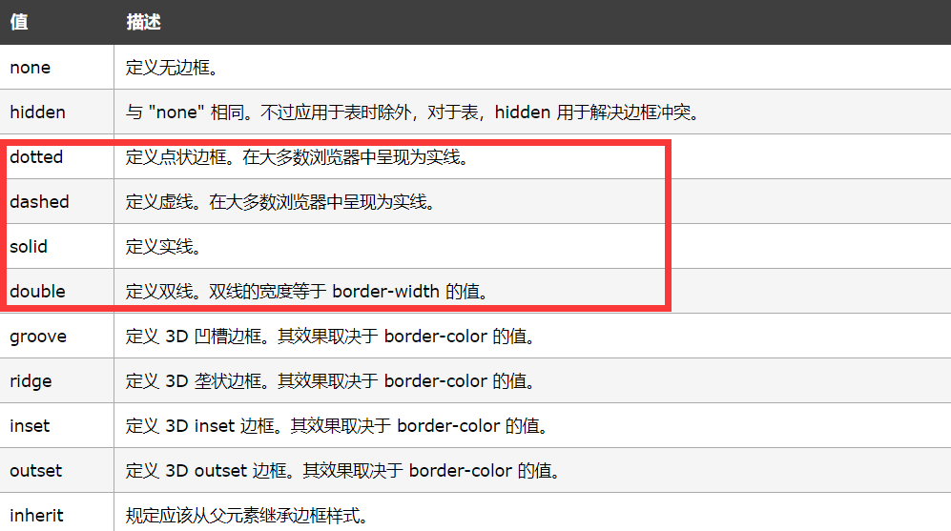This screenshot has width=951, height=531.
Task: Select the 'none' value cell
Action: click(x=56, y=68)
